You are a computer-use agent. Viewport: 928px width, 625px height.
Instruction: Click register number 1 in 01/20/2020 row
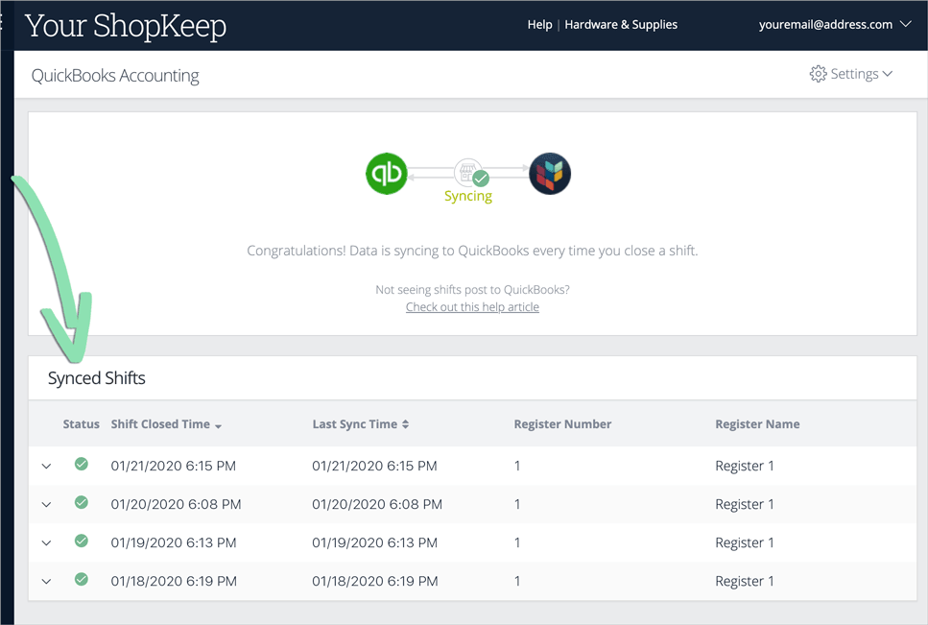517,505
